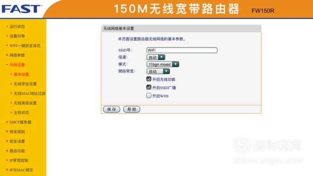Click the 帮助 button
Image resolution: width=313 pixels, height=176 pixels.
[132, 109]
